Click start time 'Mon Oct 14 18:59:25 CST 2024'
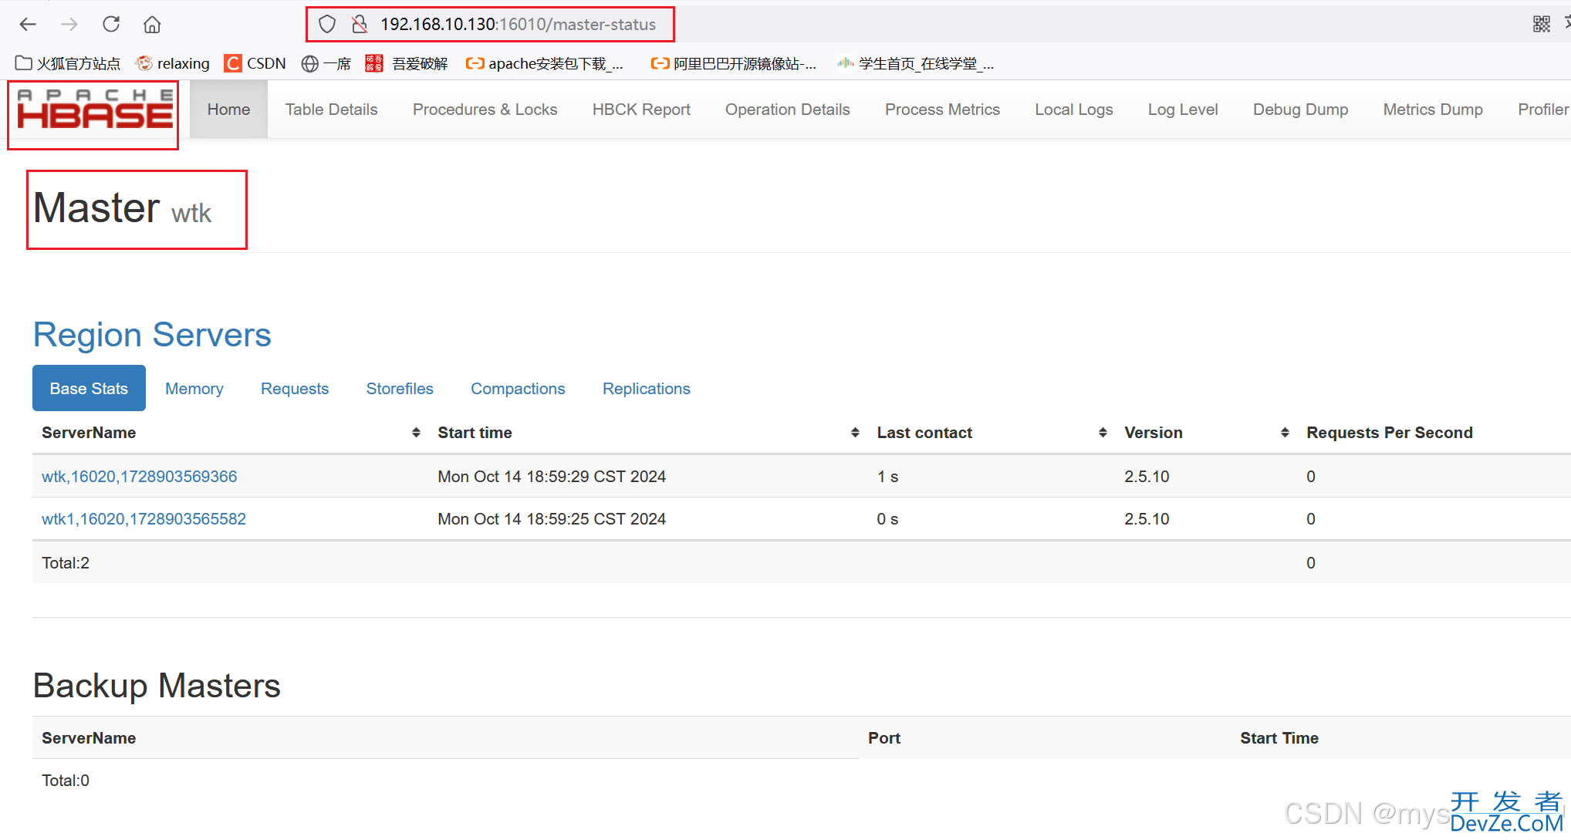This screenshot has height=840, width=1571. point(552,519)
